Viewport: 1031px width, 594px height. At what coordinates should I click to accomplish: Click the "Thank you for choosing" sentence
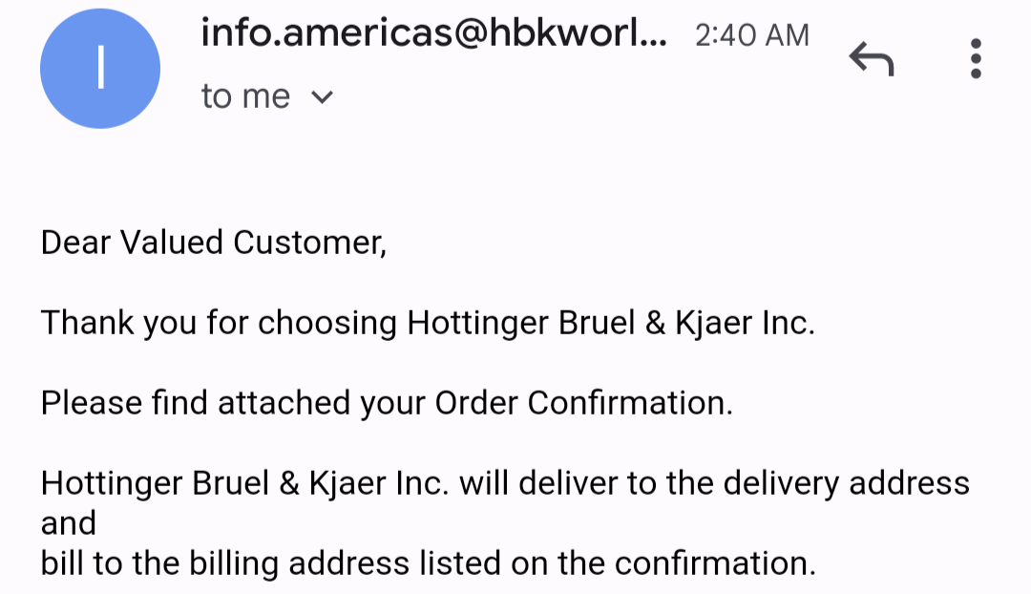(x=428, y=323)
